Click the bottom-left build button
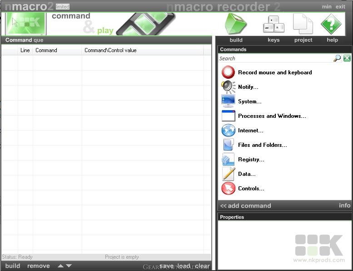 [13, 266]
